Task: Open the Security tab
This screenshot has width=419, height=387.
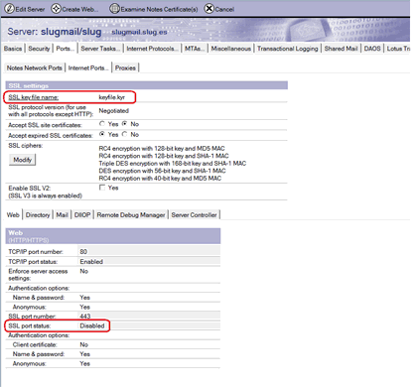Action: (x=39, y=49)
